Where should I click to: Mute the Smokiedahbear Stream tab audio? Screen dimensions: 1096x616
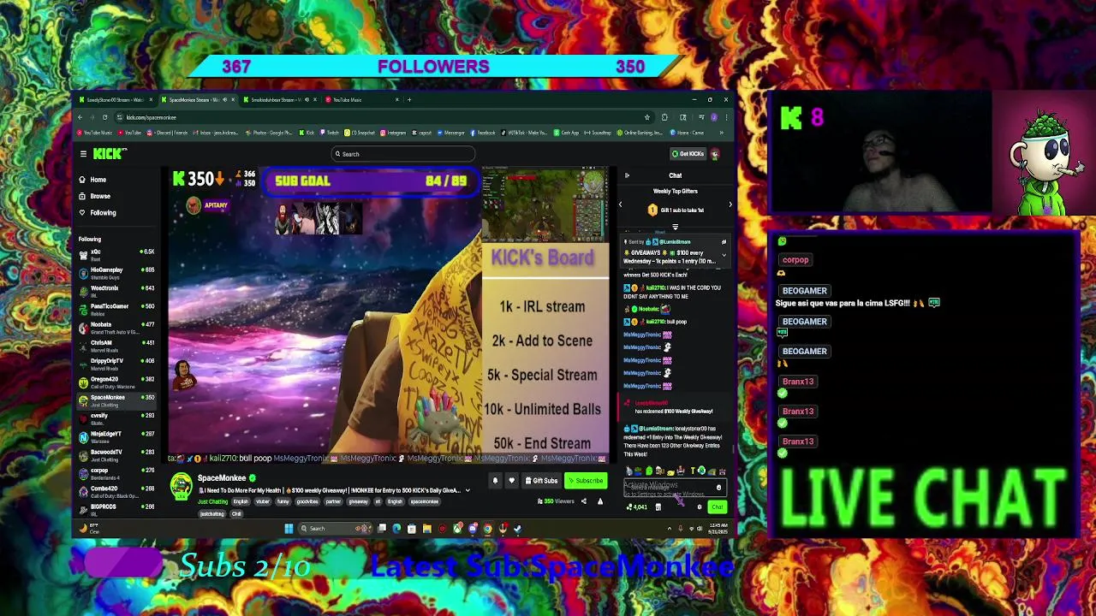point(306,100)
